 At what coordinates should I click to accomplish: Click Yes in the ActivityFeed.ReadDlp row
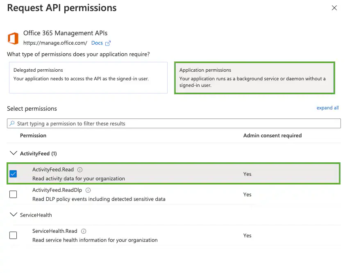click(247, 195)
